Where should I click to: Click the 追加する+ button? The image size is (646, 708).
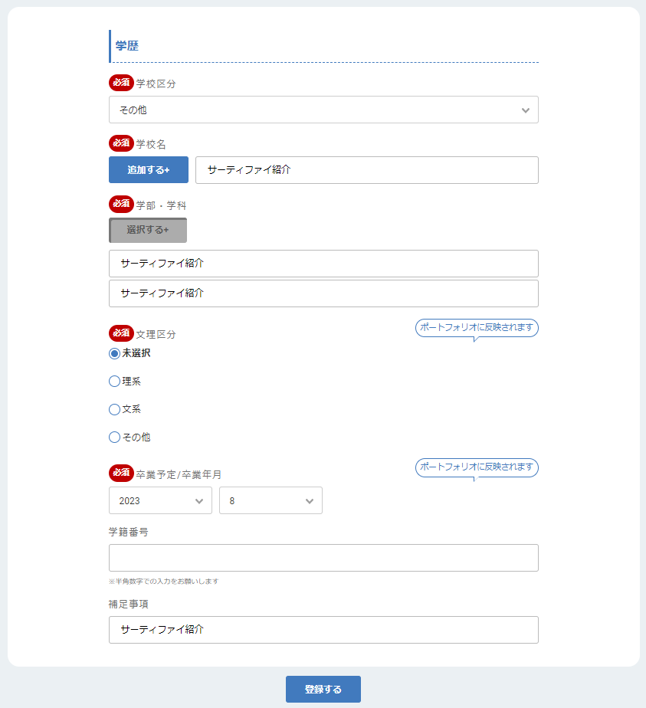pyautogui.click(x=149, y=170)
